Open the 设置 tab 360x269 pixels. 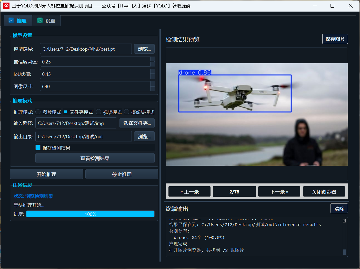tap(47, 21)
